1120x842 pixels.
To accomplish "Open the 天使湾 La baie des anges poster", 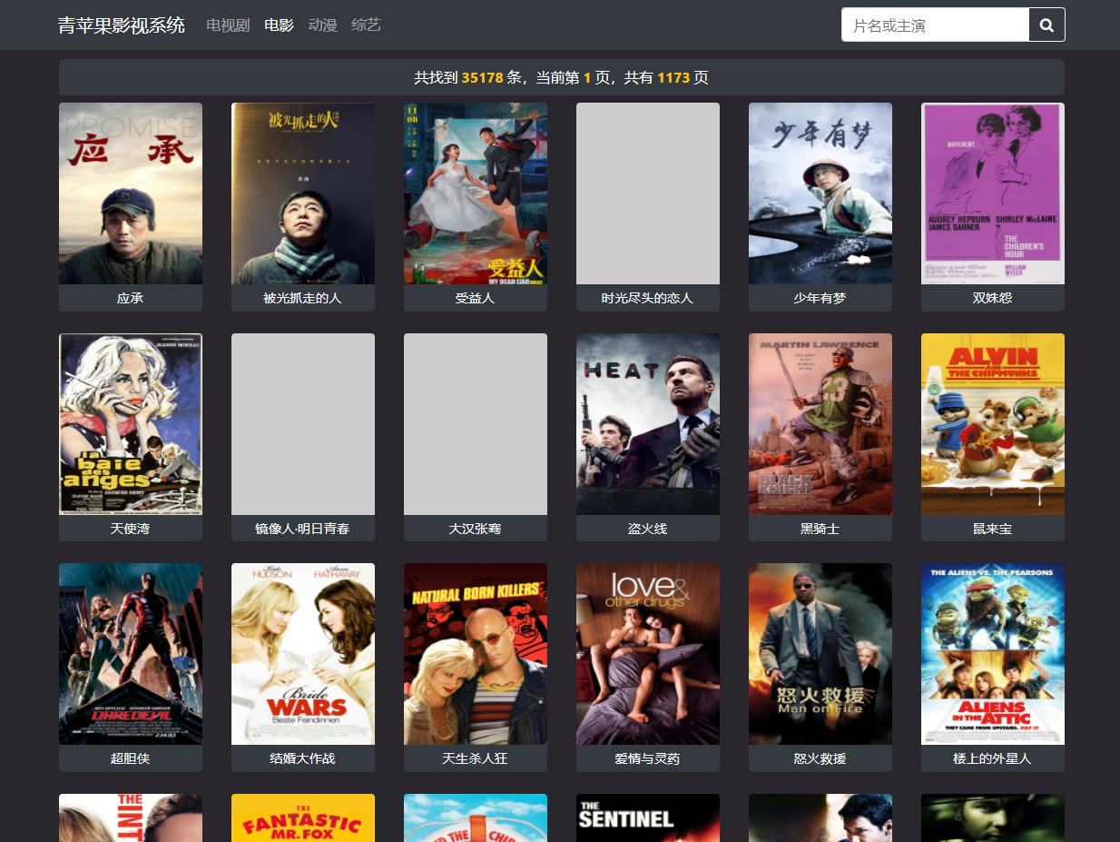I will click(x=131, y=424).
